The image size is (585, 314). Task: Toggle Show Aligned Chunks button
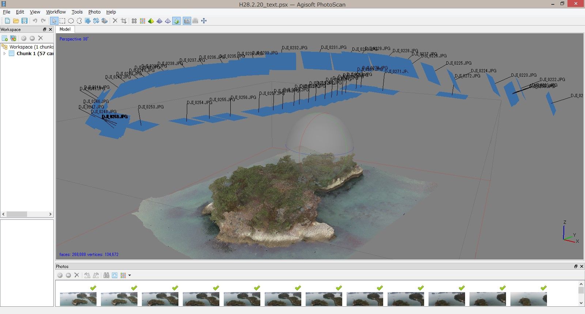point(195,21)
